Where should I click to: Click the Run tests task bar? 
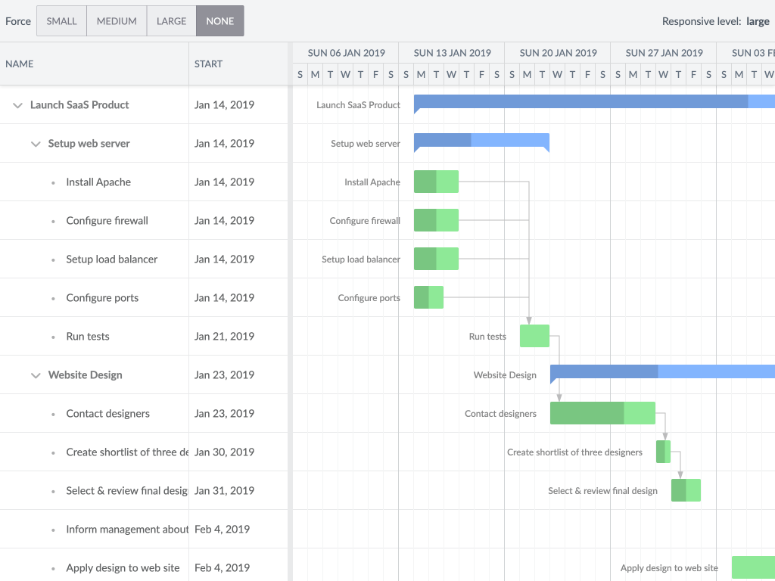[534, 335]
